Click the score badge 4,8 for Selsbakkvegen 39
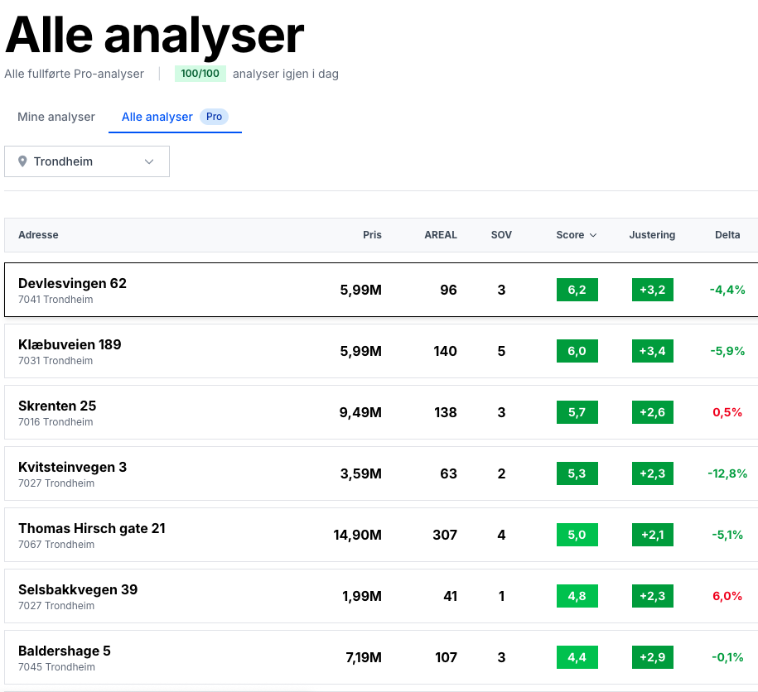Viewport: 758px width, 692px height. (577, 596)
